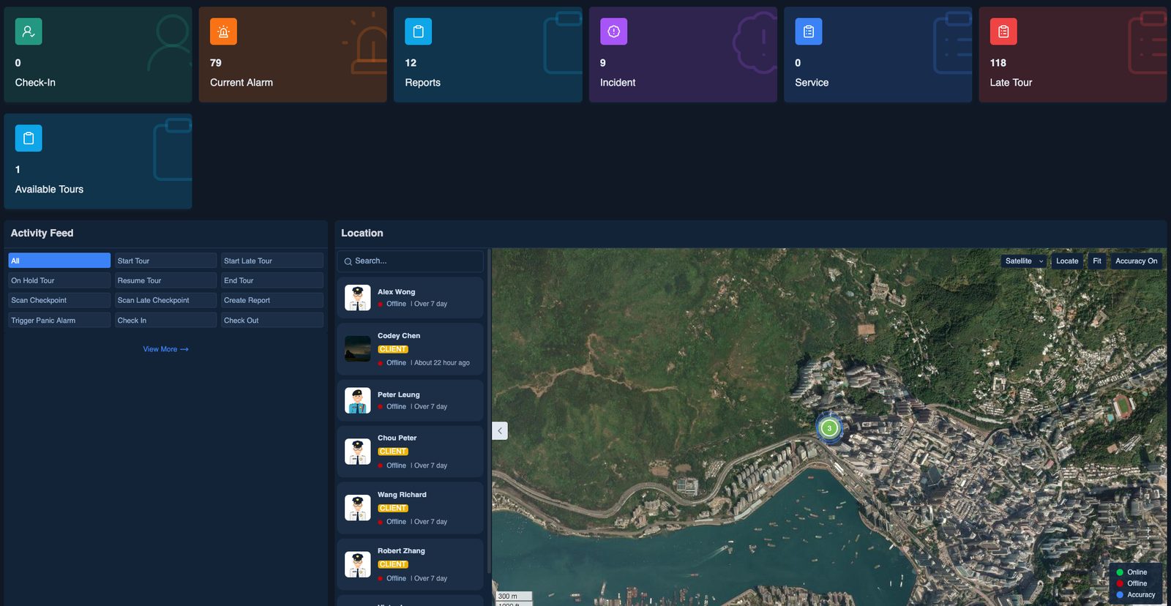Open the View More link

(x=166, y=349)
